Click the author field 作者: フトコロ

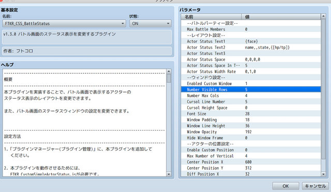click(87, 51)
